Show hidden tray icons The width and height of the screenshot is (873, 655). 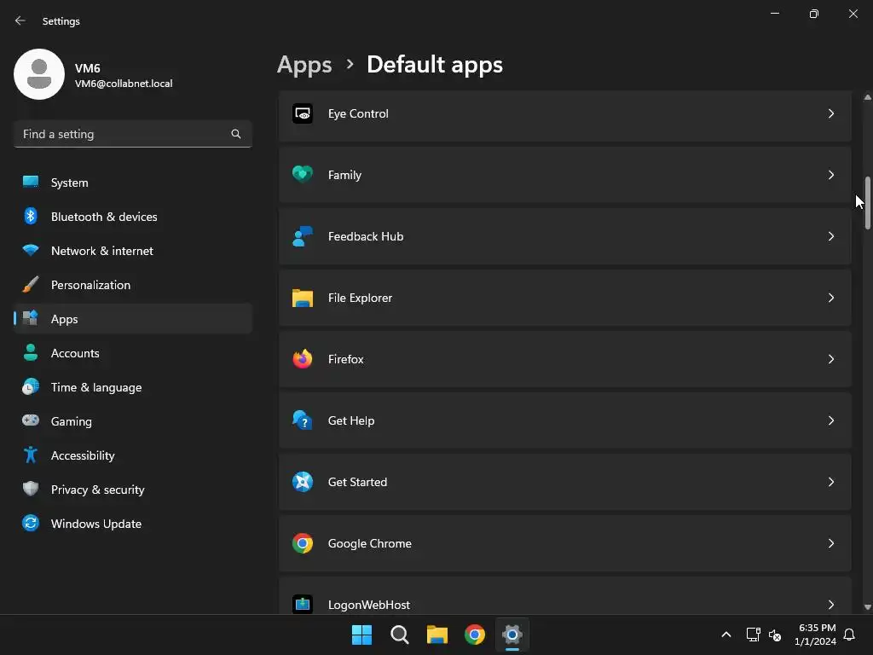click(726, 635)
